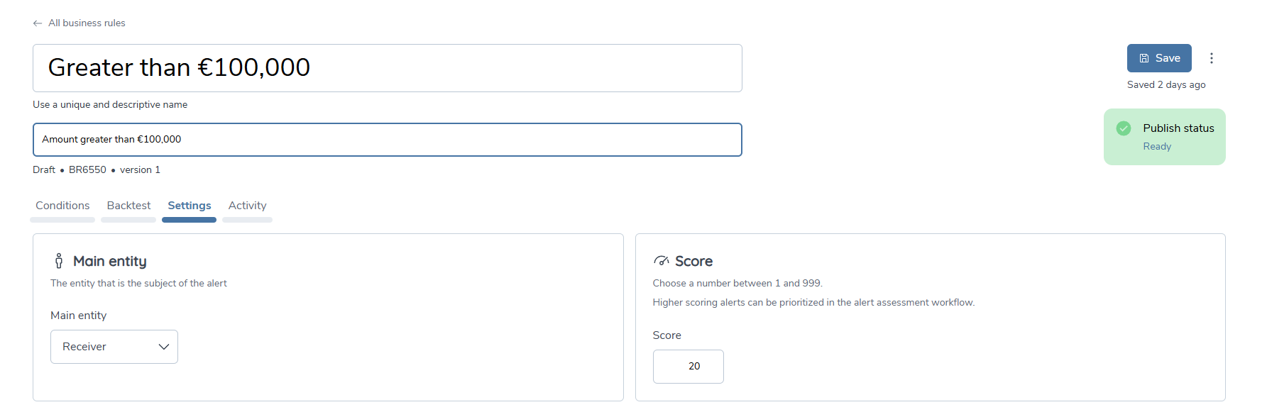Click the highlighted Settings tab
Image resolution: width=1267 pixels, height=412 pixels.
[189, 206]
